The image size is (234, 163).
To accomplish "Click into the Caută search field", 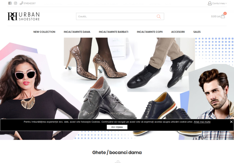I will click(116, 17).
